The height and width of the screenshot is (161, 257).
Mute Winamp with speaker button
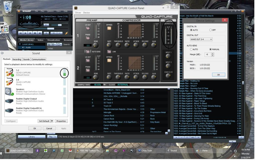[x=46, y=25]
